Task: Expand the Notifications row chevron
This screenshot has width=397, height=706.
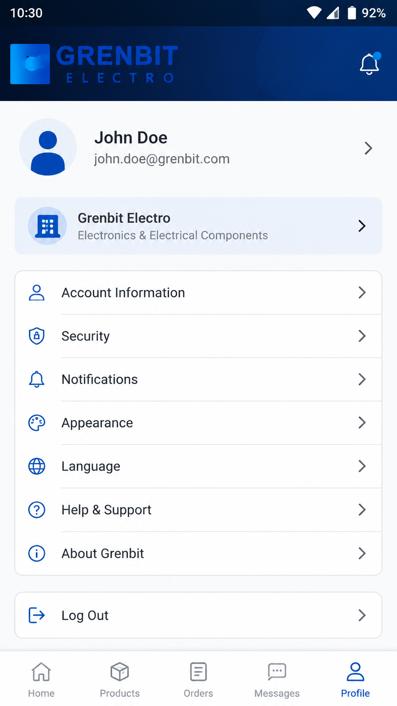Action: pos(362,379)
